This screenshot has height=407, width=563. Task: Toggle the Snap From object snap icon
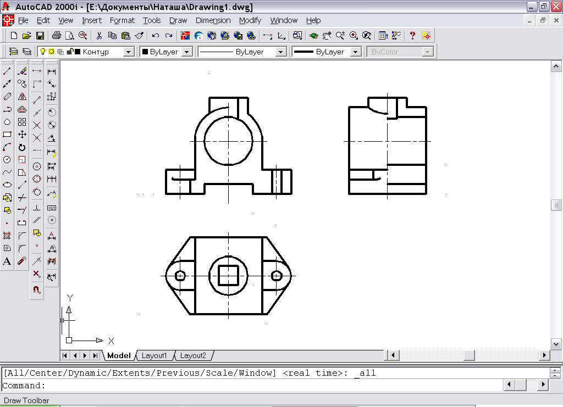[x=37, y=84]
